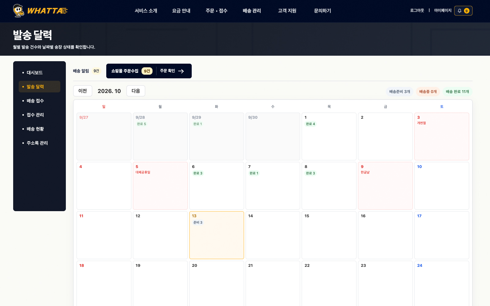Click the 다음 month button
Screen dimensions: 490x306
(136, 91)
